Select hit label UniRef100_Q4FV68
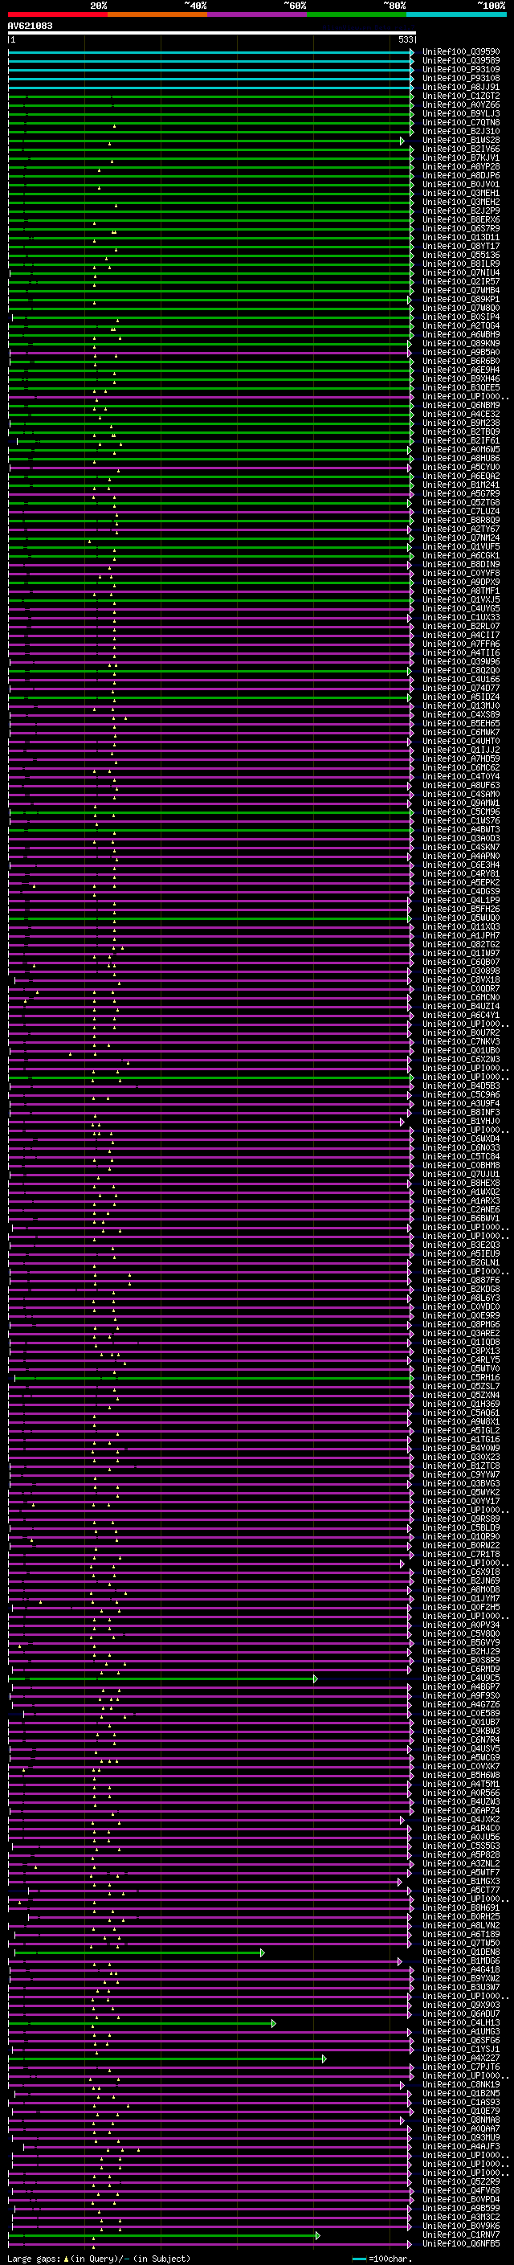The width and height of the screenshot is (514, 2265). click(x=461, y=2191)
